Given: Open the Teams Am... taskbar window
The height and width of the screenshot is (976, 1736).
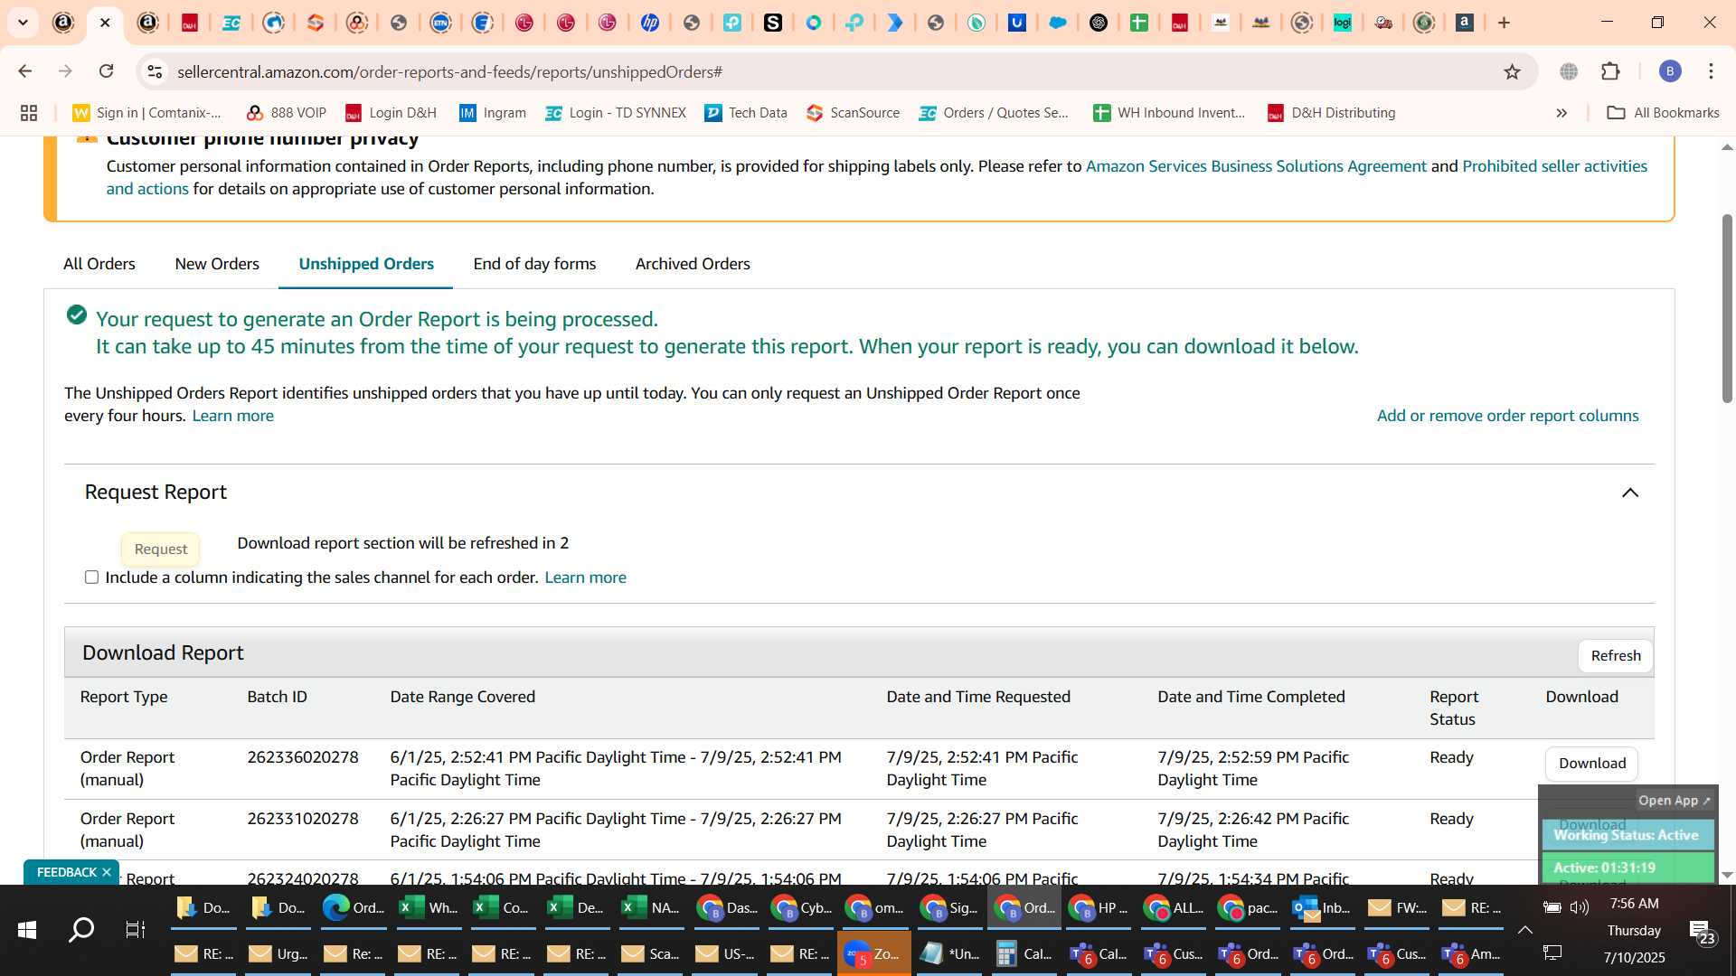Looking at the screenshot, I should (x=1471, y=953).
